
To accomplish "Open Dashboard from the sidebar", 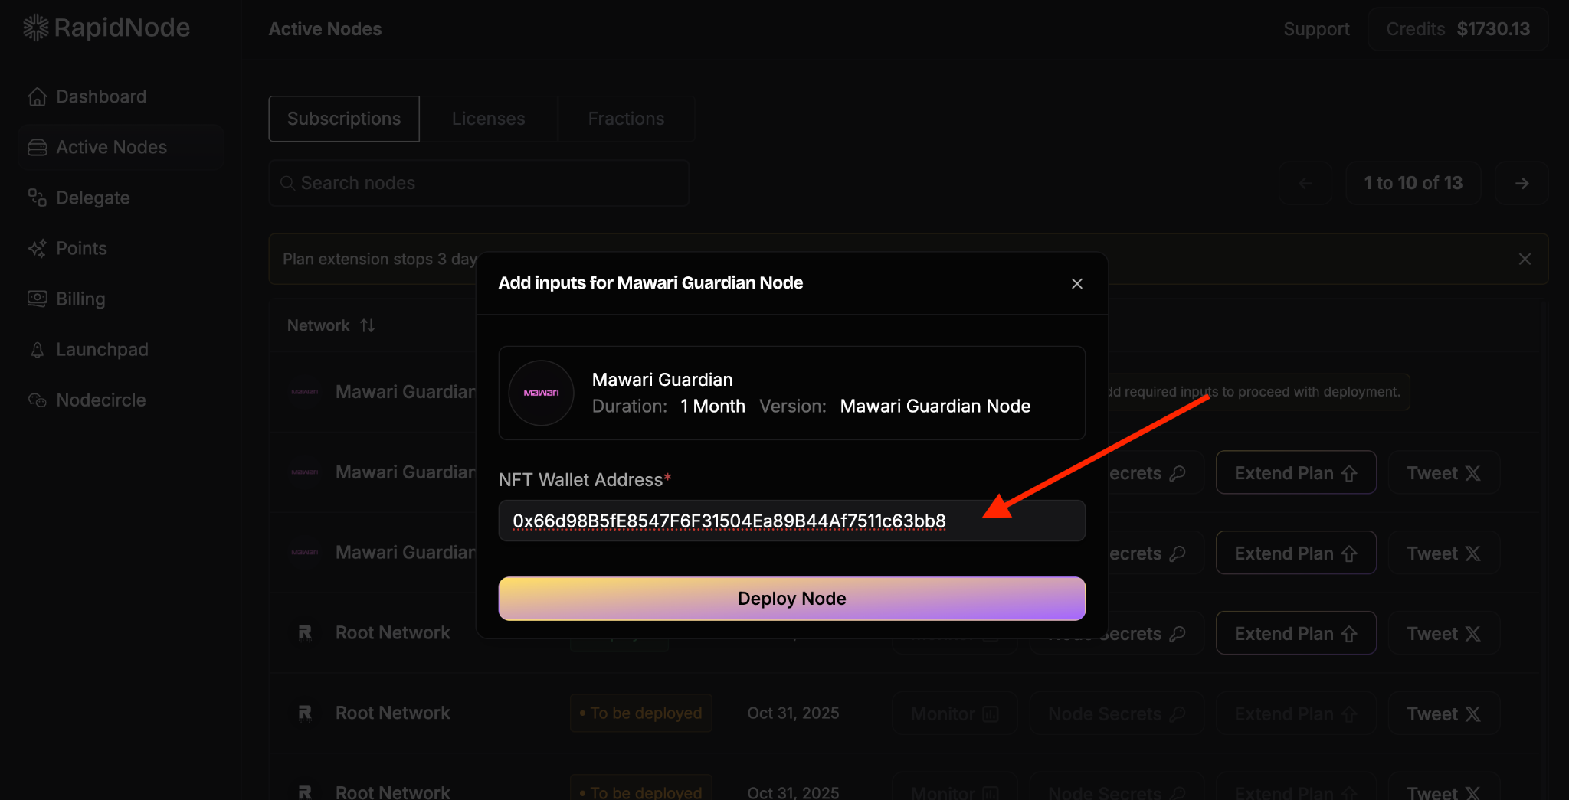I will pyautogui.click(x=100, y=96).
